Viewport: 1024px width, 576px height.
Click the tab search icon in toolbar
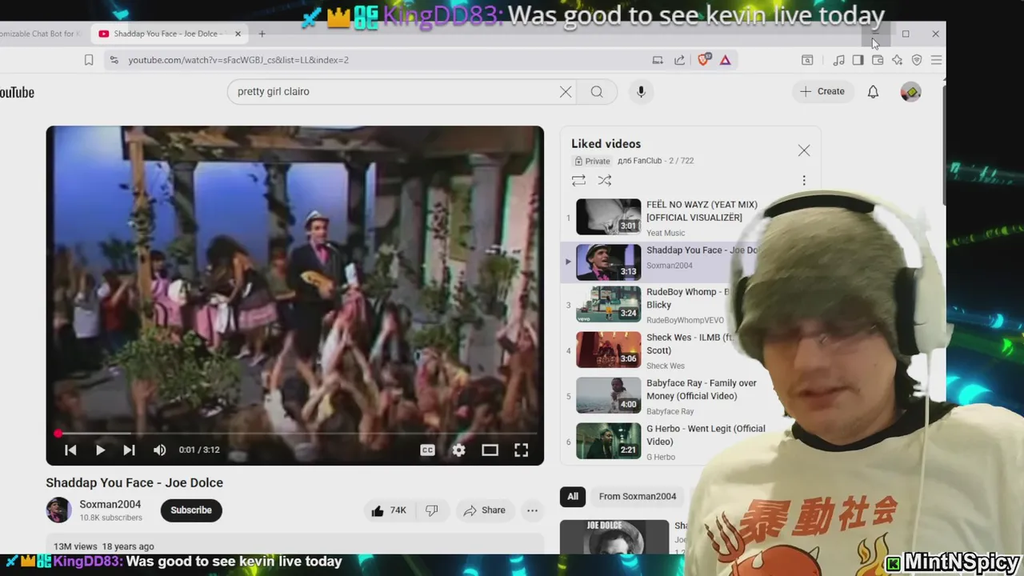click(807, 60)
